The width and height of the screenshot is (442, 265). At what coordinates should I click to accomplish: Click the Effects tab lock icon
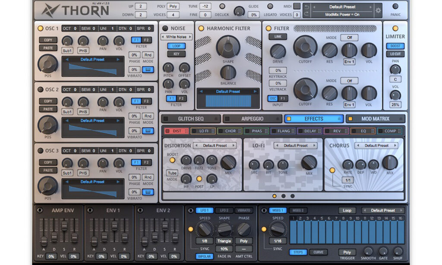click(339, 119)
